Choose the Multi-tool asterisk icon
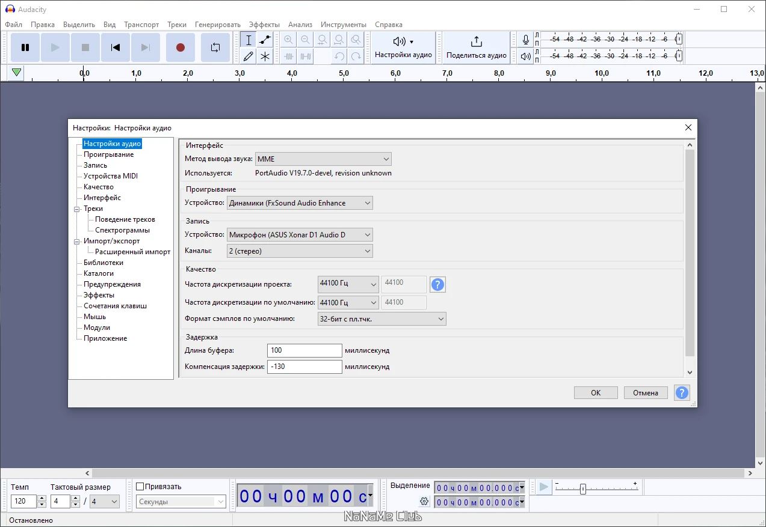 coord(265,56)
